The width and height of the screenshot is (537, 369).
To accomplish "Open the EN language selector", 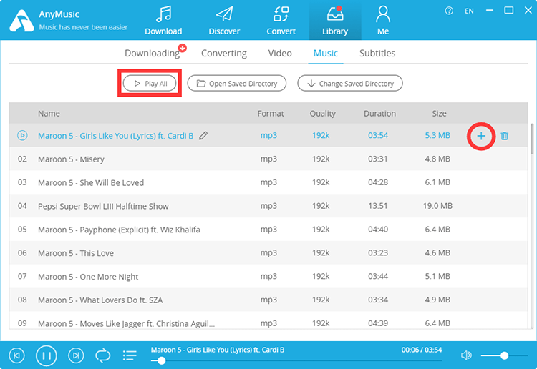I will tap(469, 11).
